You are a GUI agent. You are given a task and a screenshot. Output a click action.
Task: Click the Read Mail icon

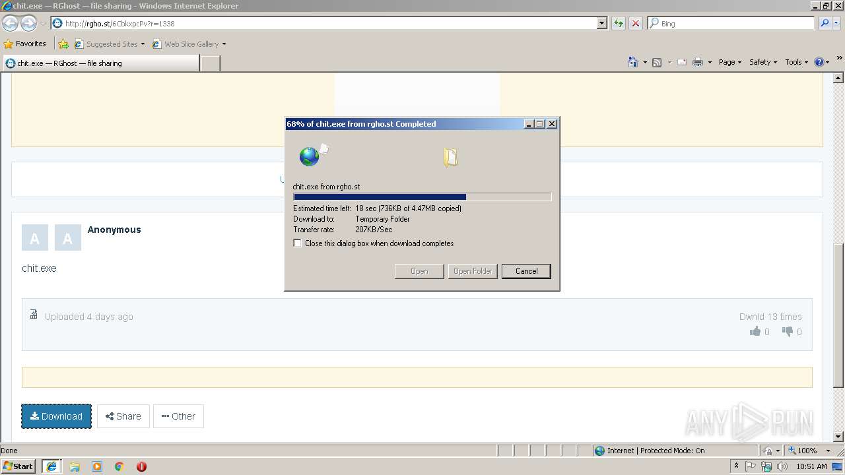(681, 62)
